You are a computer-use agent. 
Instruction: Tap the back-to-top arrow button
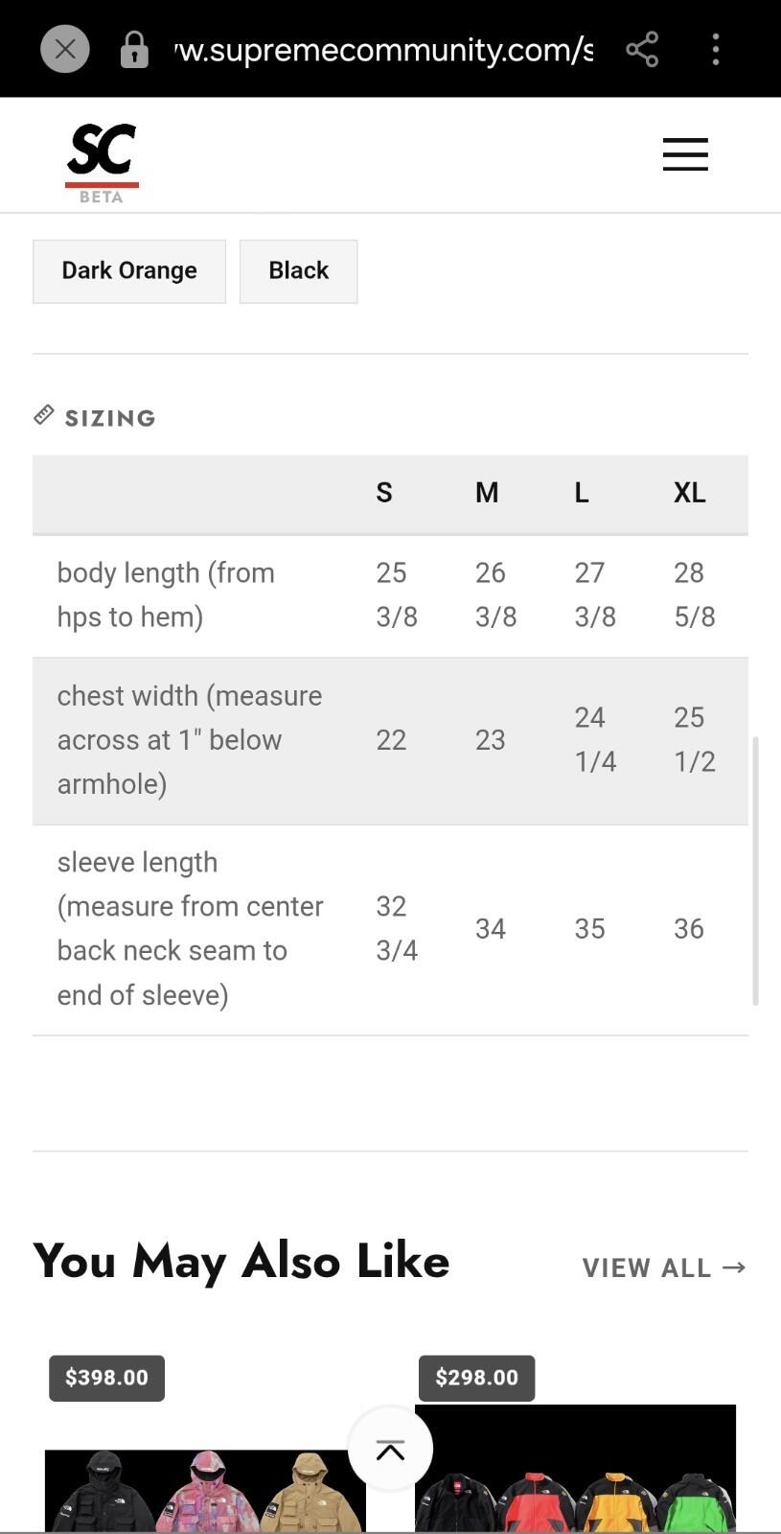click(x=390, y=1450)
